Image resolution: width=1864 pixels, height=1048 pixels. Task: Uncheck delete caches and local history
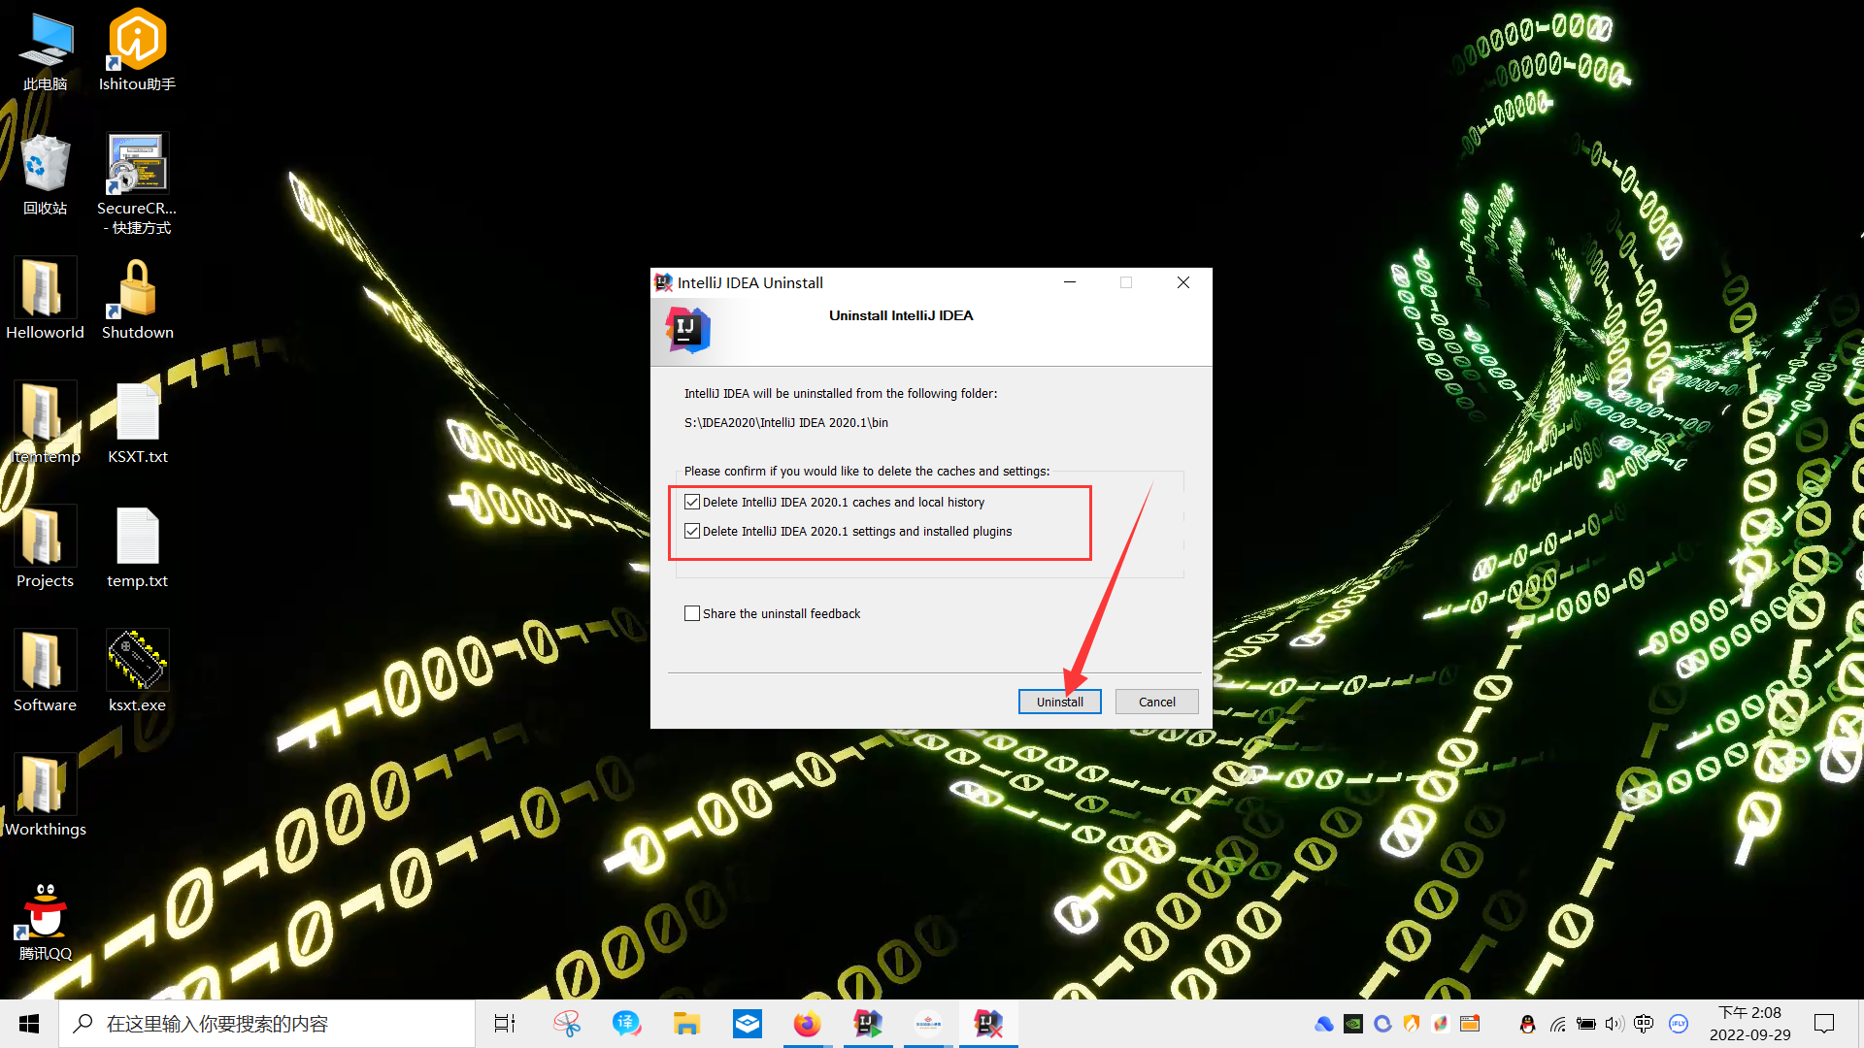692,502
